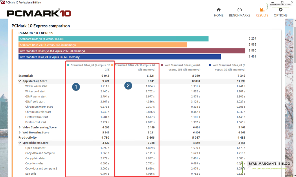This screenshot has width=296, height=177.
Task: Click the overall score "3 459"
Action: [x=252, y=57]
